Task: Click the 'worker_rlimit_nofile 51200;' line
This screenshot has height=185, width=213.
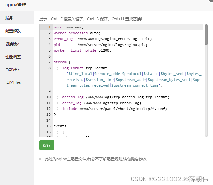Action: (82, 50)
